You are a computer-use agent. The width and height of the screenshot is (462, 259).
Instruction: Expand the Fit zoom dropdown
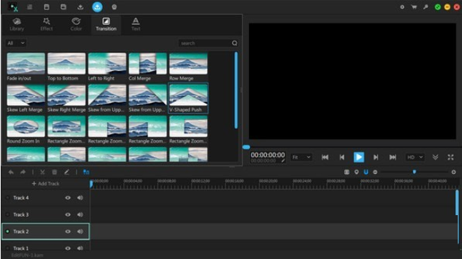point(301,157)
